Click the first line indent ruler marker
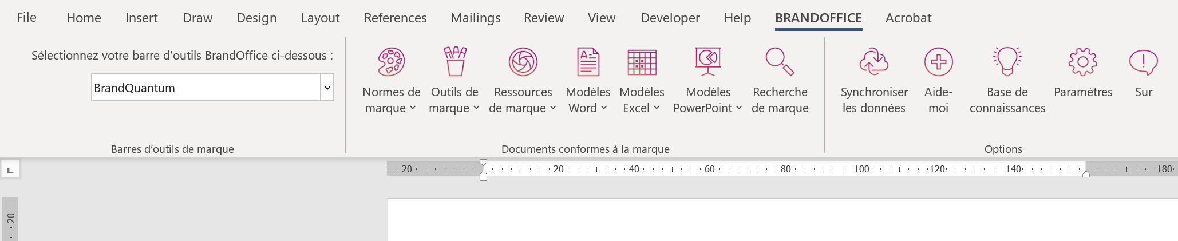 (x=483, y=163)
